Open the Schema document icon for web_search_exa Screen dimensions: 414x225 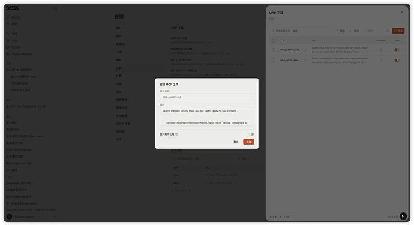click(381, 50)
